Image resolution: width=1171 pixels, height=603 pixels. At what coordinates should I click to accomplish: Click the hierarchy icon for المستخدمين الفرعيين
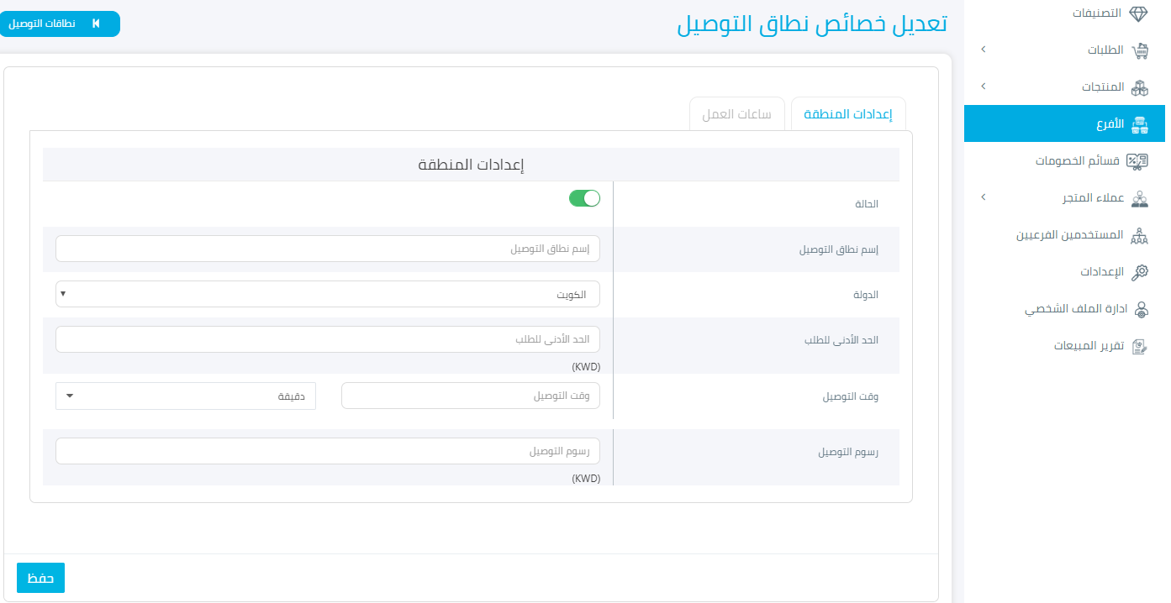pos(1140,235)
